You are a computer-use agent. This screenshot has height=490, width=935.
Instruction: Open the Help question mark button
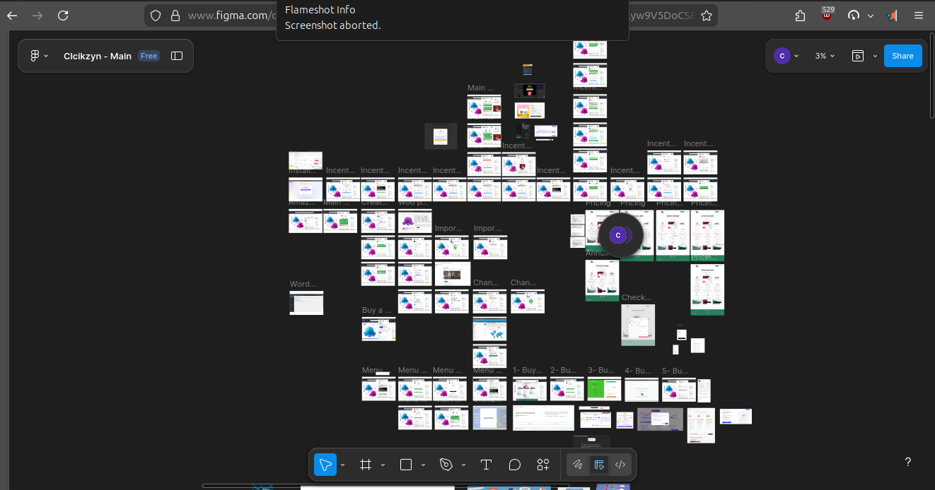pyautogui.click(x=908, y=462)
